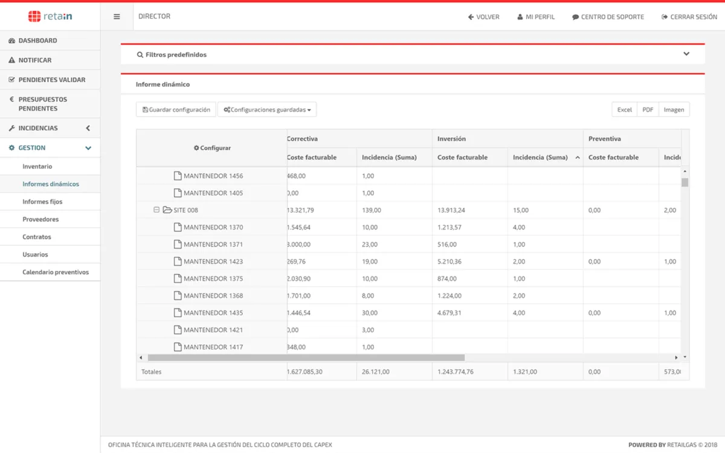Click the retain logo
725x453 pixels.
[x=50, y=16]
